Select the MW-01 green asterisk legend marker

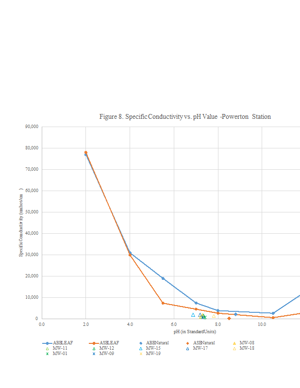tap(48, 354)
